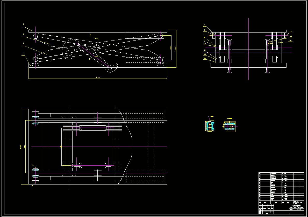Select part callout number 5
The width and height of the screenshot is (308, 217).
(x=204, y=26)
